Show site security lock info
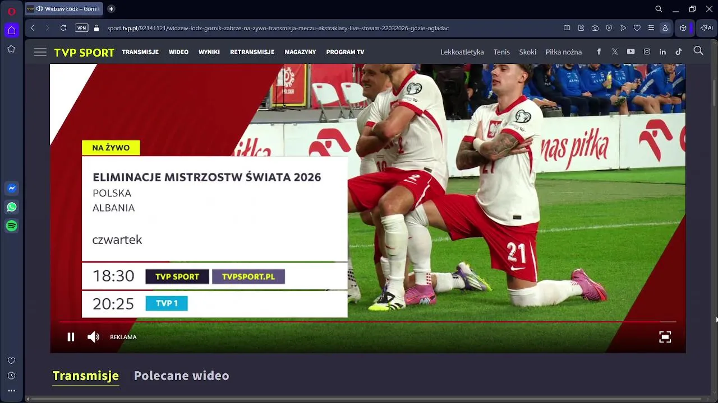Image resolution: width=718 pixels, height=403 pixels. 96,28
